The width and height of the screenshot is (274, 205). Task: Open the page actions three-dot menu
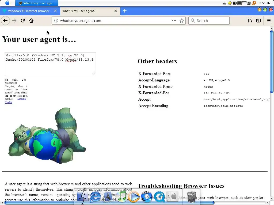coord(174,21)
